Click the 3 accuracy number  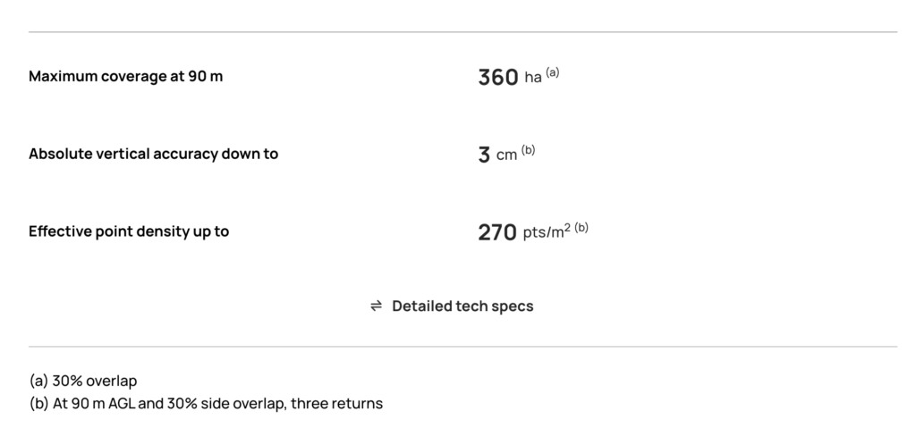pyautogui.click(x=484, y=155)
